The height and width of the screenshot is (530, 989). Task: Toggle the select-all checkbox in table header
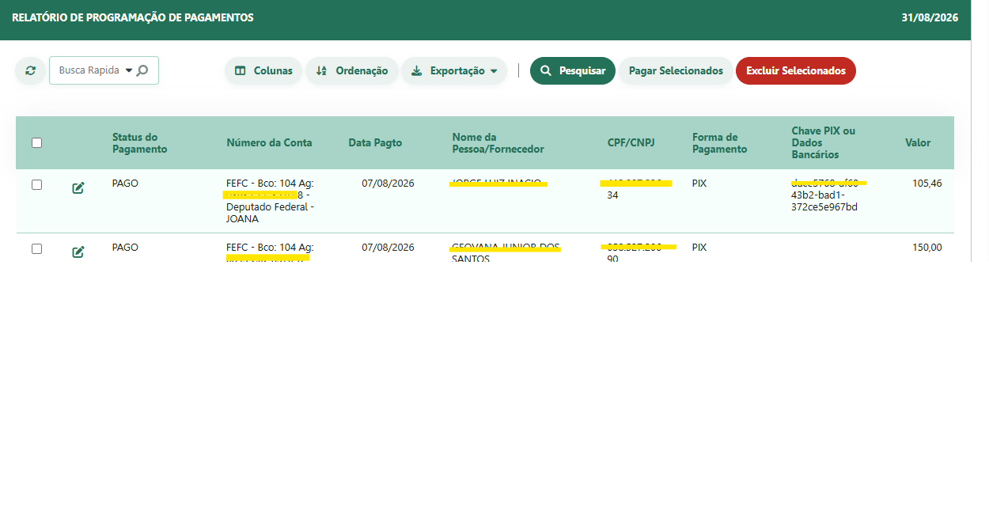pyautogui.click(x=36, y=143)
